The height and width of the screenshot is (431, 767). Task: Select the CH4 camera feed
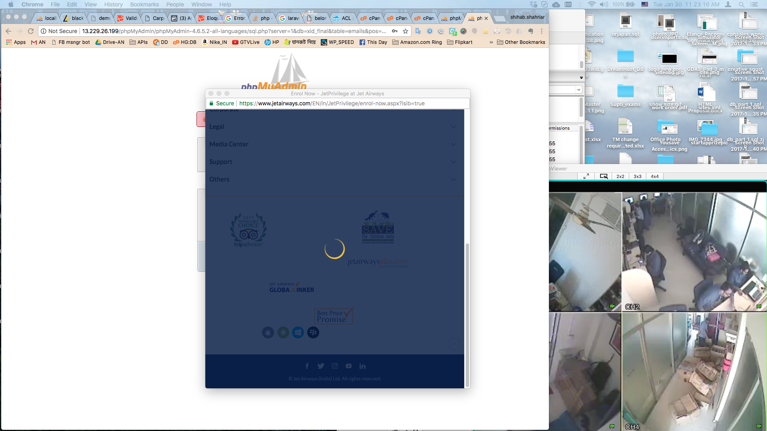(694, 371)
